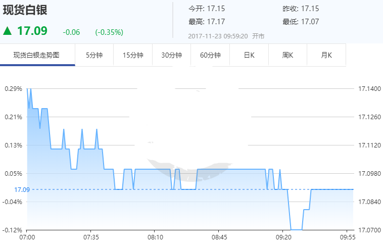Open the 15分钟 chart tab
The height and width of the screenshot is (248, 383).
coord(133,55)
